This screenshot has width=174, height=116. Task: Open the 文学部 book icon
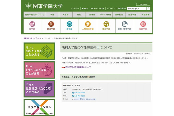tap(32, 24)
